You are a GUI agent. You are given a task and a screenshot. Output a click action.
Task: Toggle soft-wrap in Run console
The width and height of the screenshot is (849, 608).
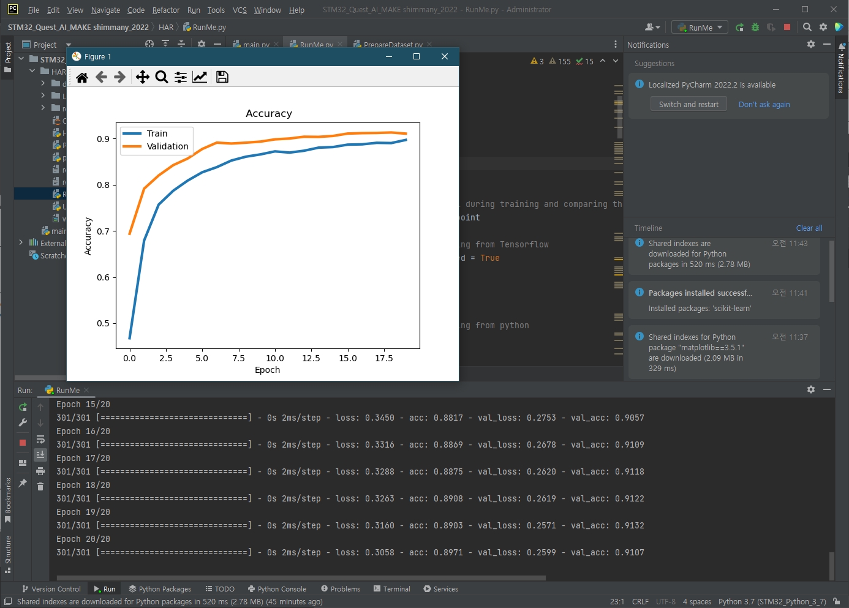(x=40, y=439)
